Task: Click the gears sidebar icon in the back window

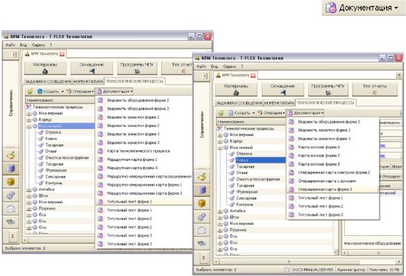Action: [10, 196]
